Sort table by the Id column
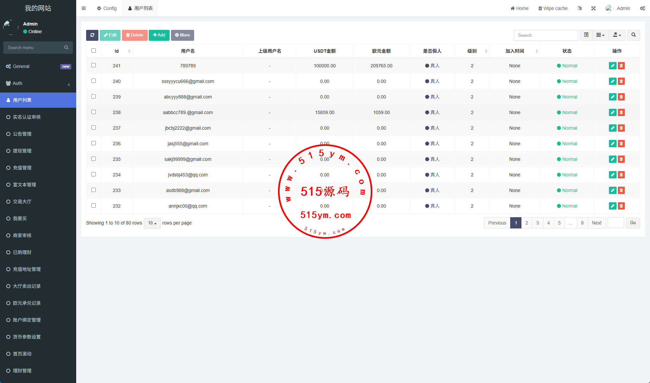Viewport: 650px width, 383px height. 117,51
